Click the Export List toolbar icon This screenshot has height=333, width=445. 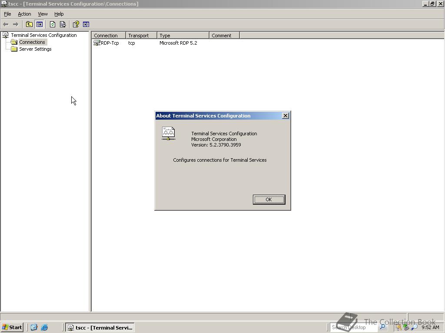[x=63, y=24]
